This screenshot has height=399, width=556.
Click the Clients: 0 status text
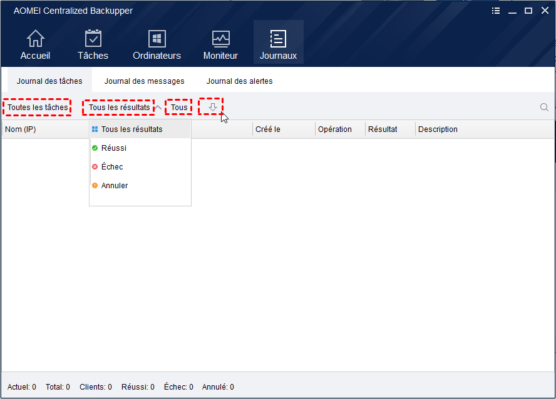tap(96, 387)
